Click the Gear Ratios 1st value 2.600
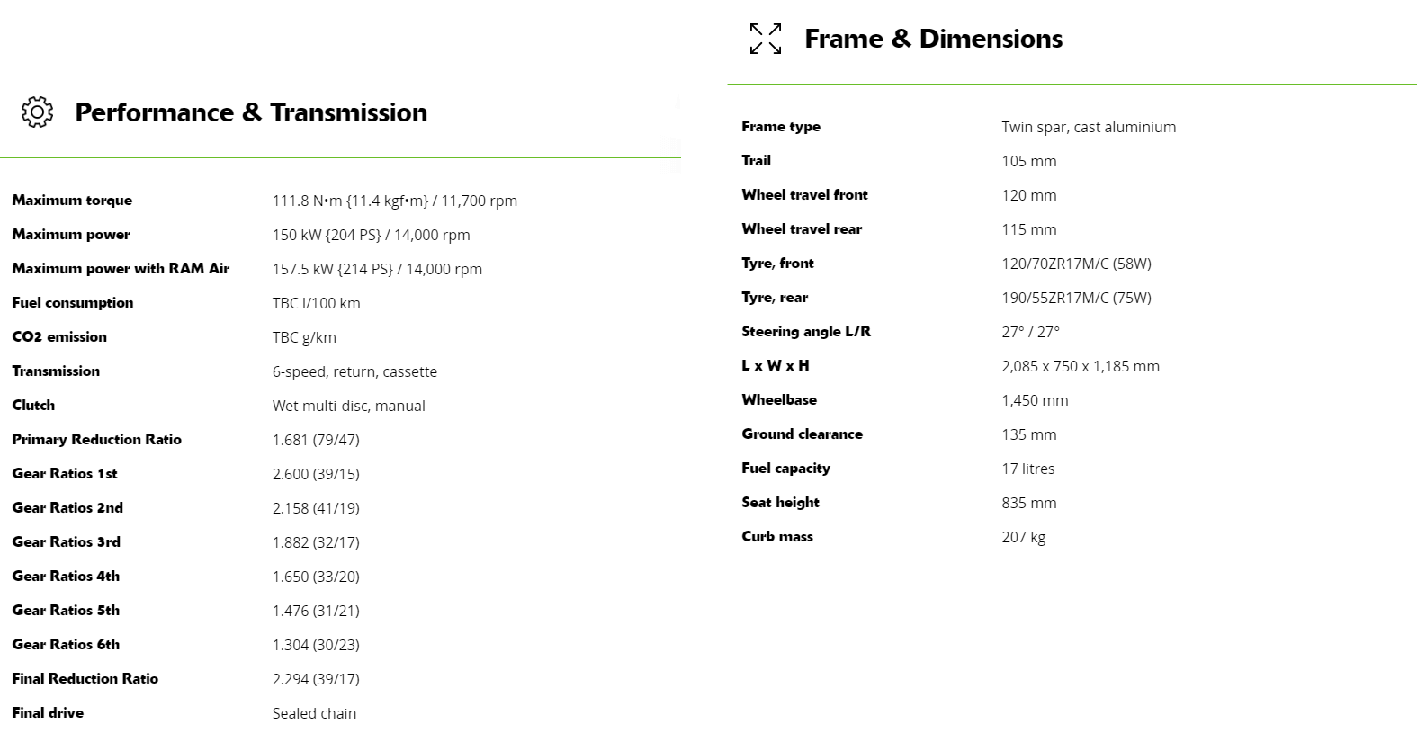 [x=315, y=474]
